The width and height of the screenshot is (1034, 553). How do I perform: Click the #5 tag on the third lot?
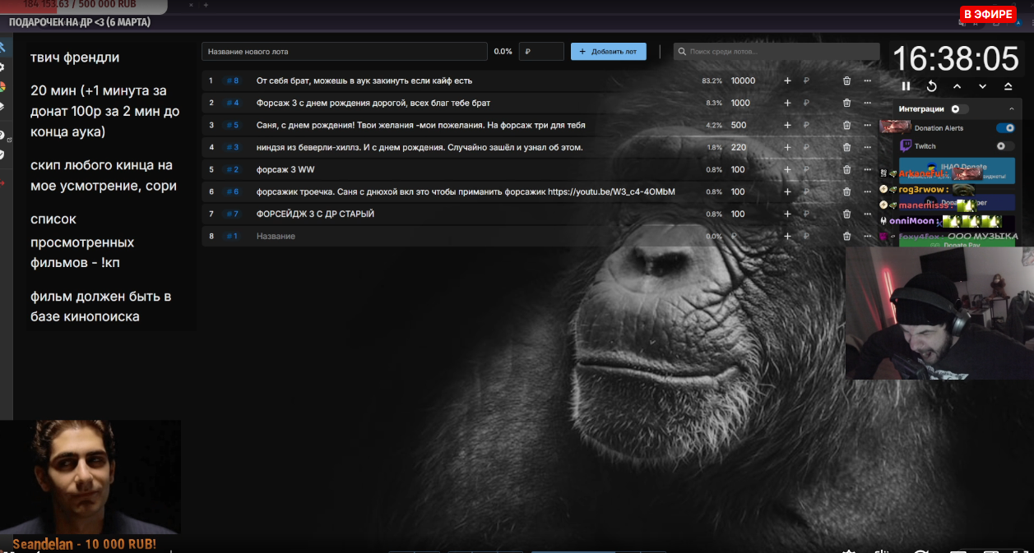click(233, 125)
